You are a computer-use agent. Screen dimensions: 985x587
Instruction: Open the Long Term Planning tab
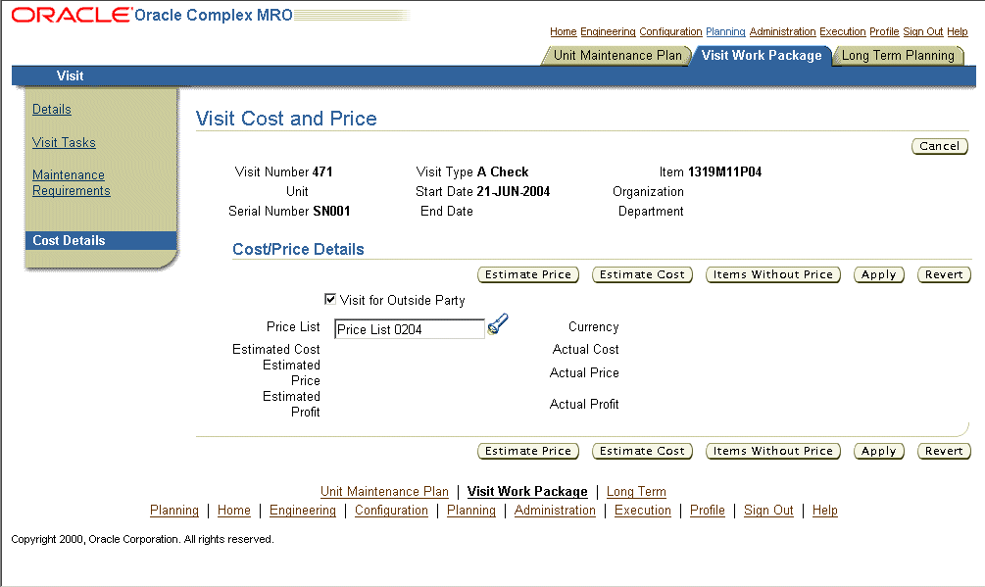pyautogui.click(x=898, y=55)
